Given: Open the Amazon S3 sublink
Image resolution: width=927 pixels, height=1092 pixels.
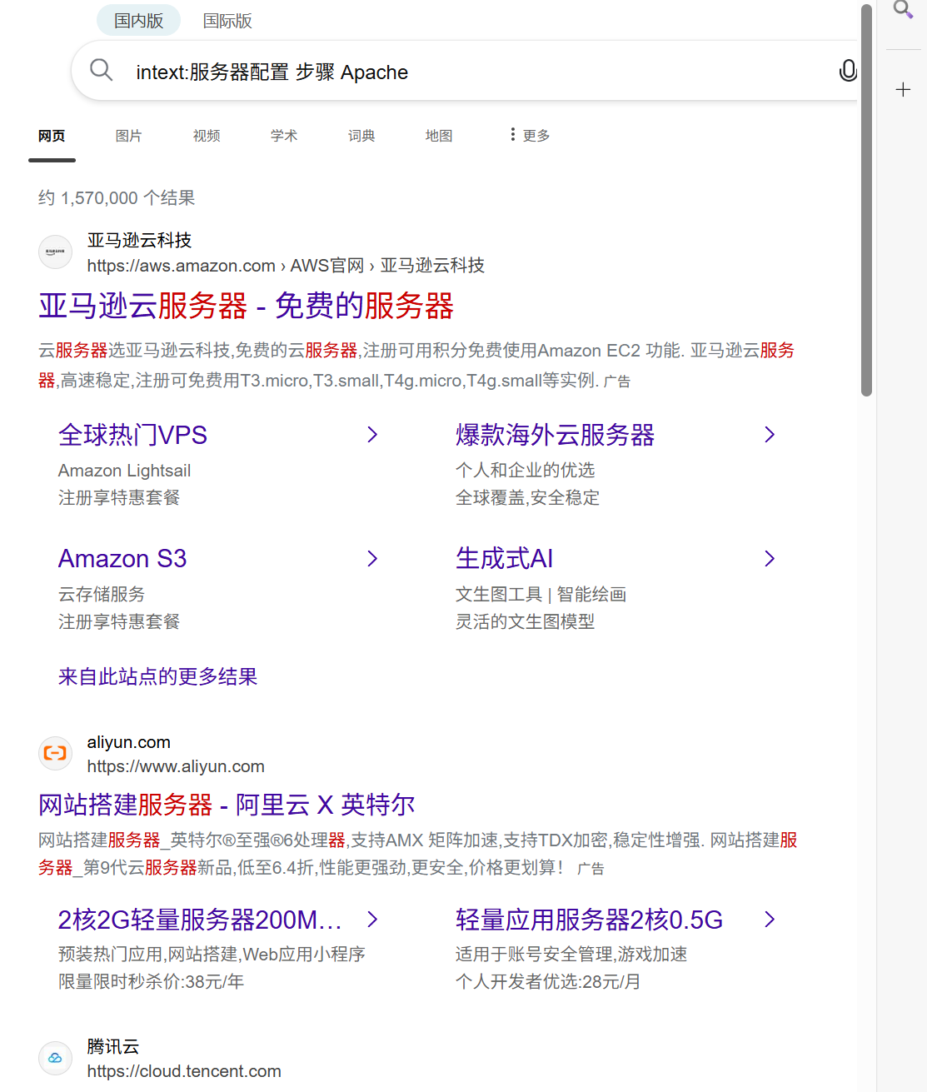Looking at the screenshot, I should (122, 559).
